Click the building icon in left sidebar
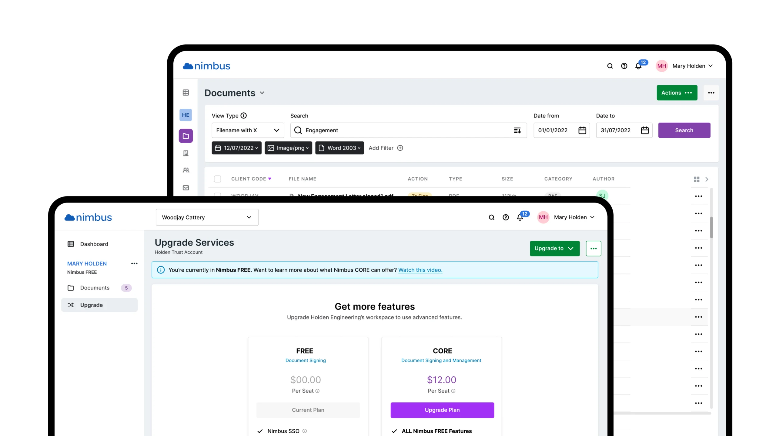The image size is (776, 436). [186, 153]
